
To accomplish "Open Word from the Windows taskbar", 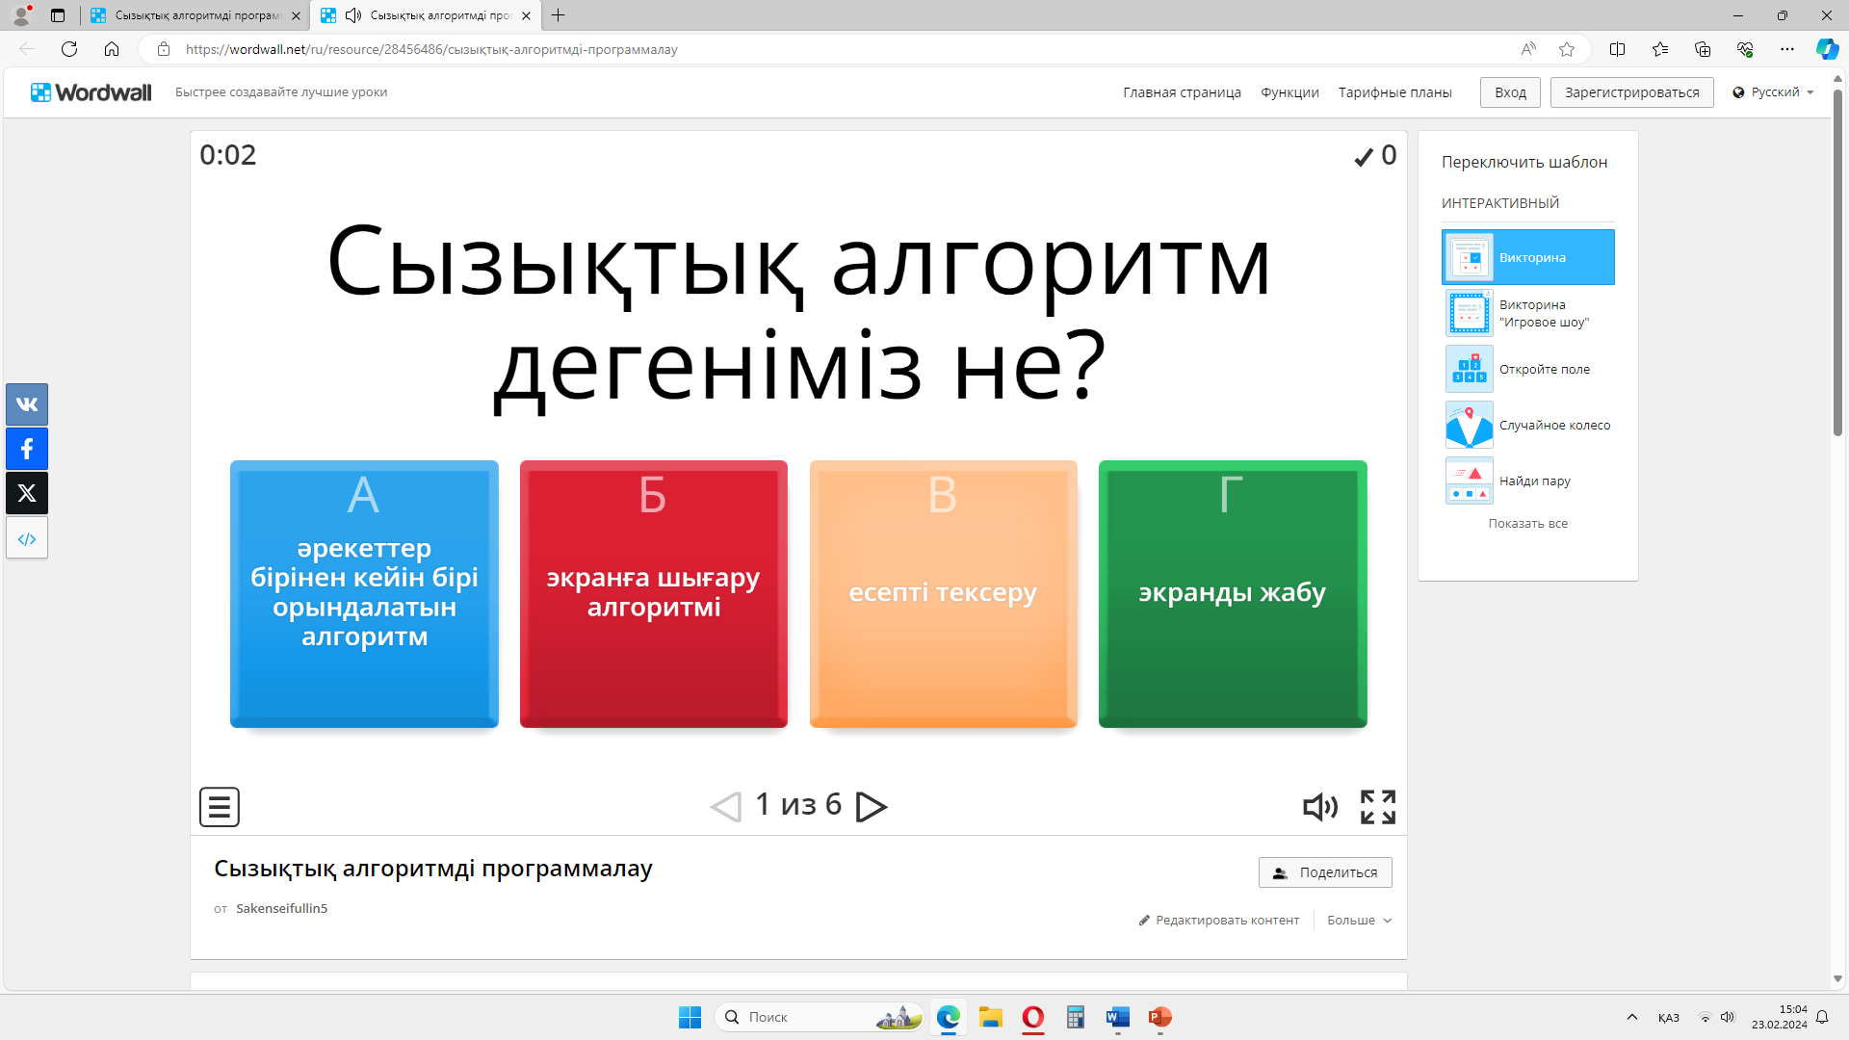I will [1117, 1017].
